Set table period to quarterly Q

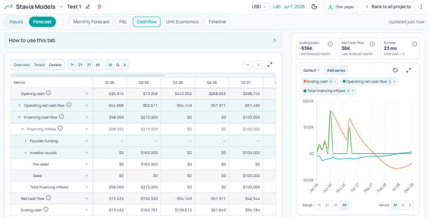(x=118, y=65)
